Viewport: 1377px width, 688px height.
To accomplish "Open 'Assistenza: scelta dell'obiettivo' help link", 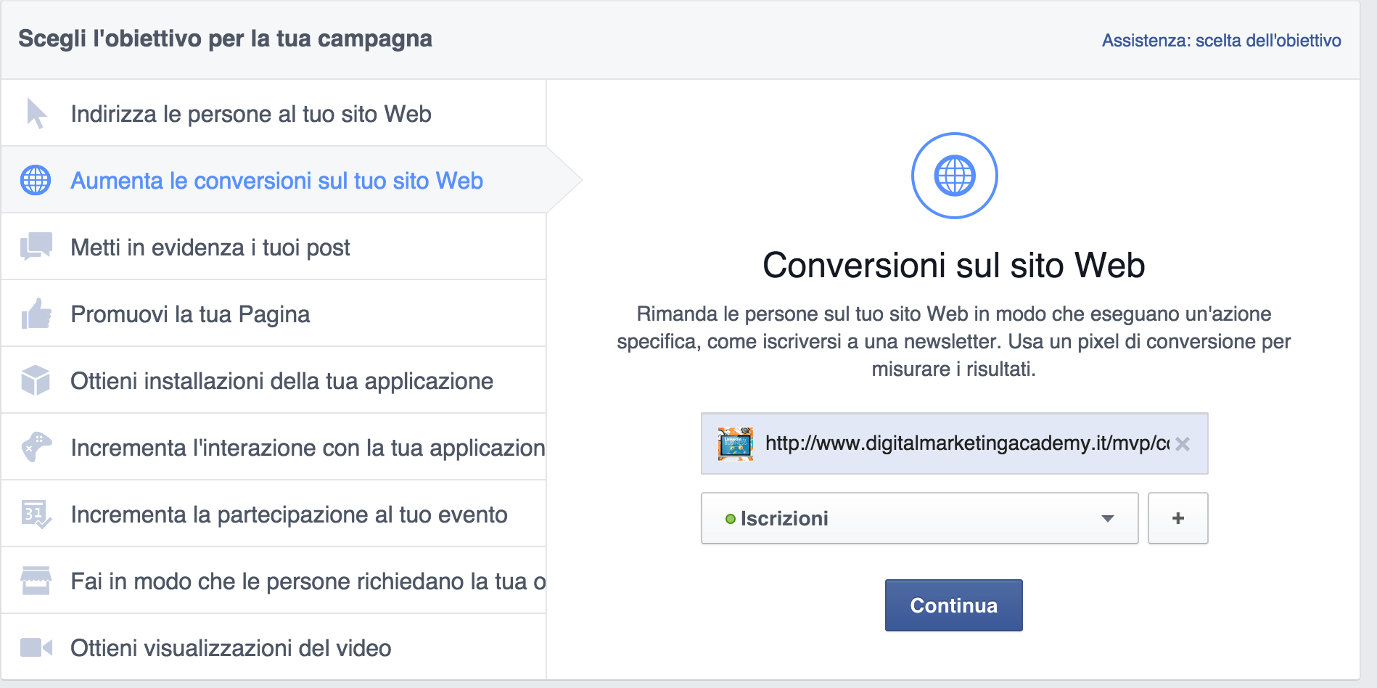I will [1221, 41].
